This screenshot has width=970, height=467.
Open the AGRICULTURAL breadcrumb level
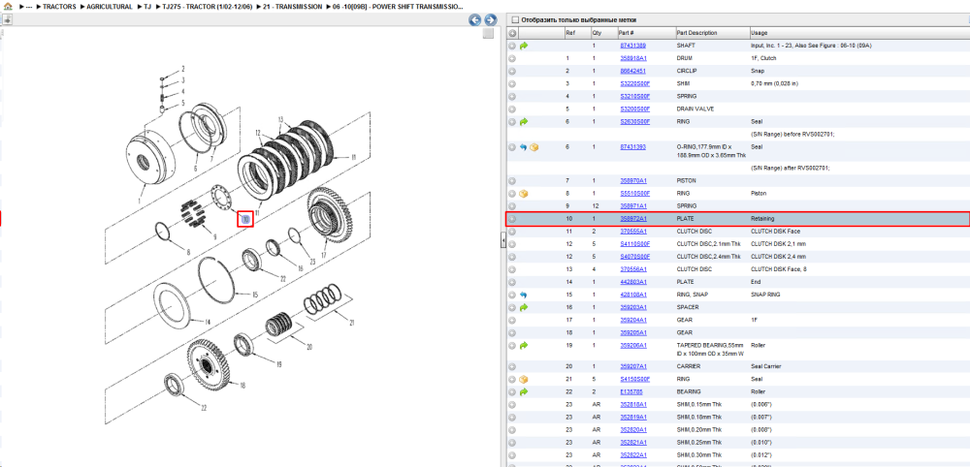(109, 6)
